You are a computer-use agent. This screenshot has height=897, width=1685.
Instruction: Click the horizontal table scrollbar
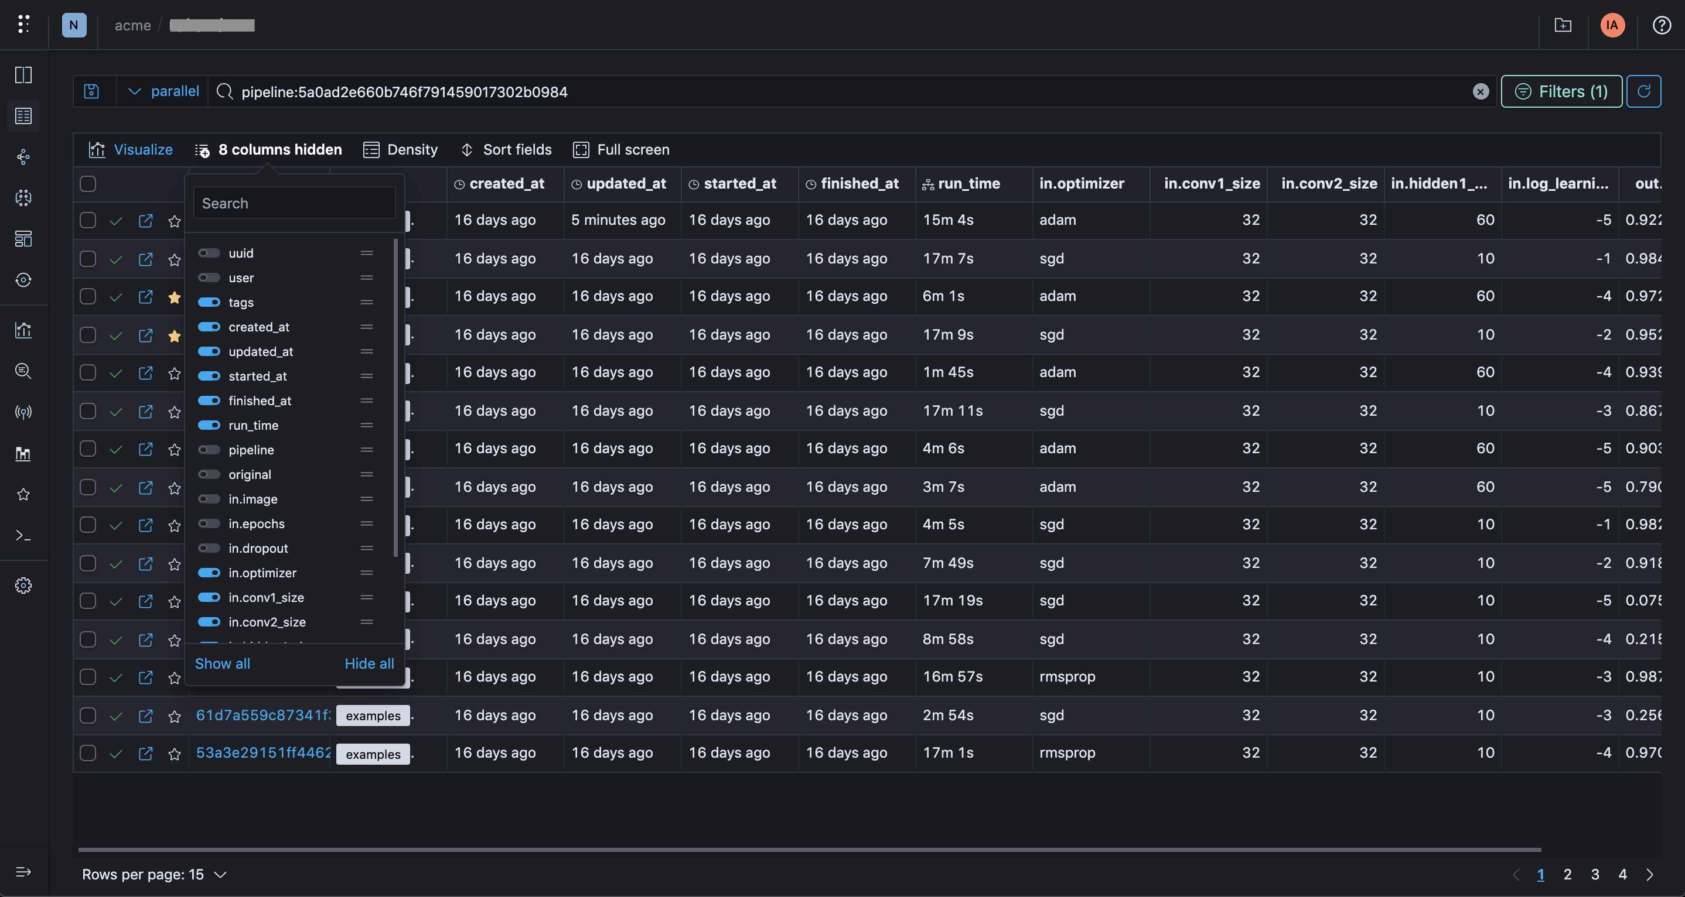click(809, 850)
